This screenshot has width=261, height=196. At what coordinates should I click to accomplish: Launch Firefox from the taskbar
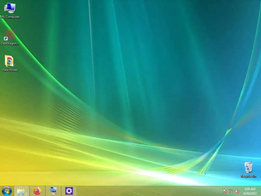[37, 191]
